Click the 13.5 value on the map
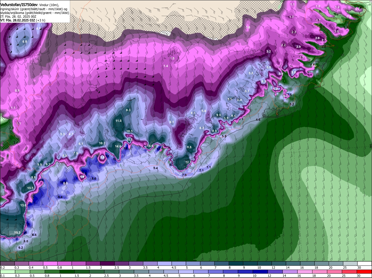This screenshot has height=278, width=372. [x=31, y=188]
